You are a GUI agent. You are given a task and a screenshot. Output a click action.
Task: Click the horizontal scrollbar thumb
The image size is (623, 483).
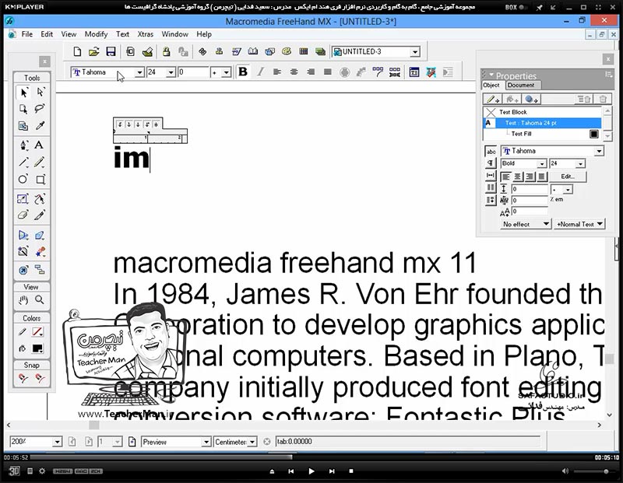tap(93, 425)
